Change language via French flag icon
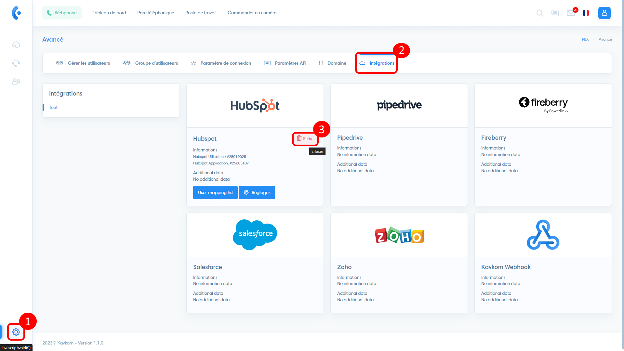The width and height of the screenshot is (624, 351). (586, 13)
